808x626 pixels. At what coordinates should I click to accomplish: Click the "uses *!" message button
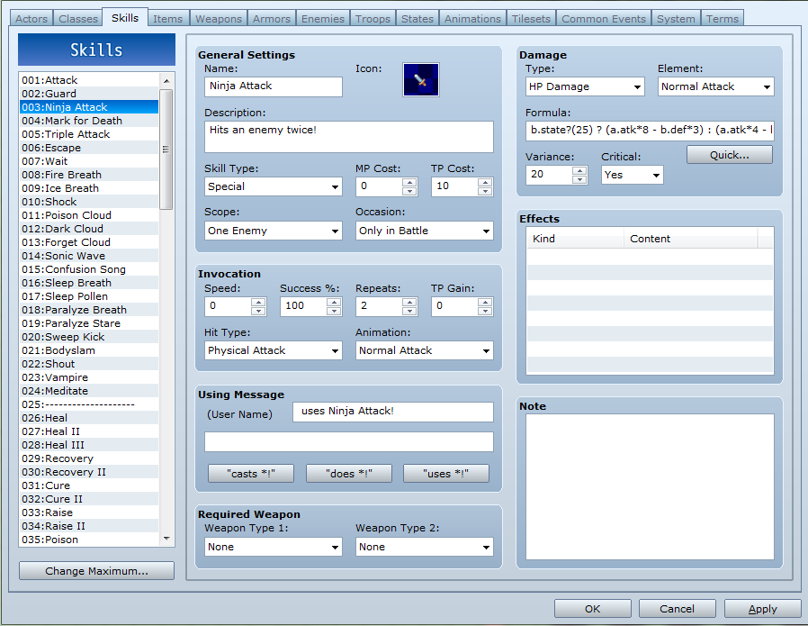click(445, 474)
